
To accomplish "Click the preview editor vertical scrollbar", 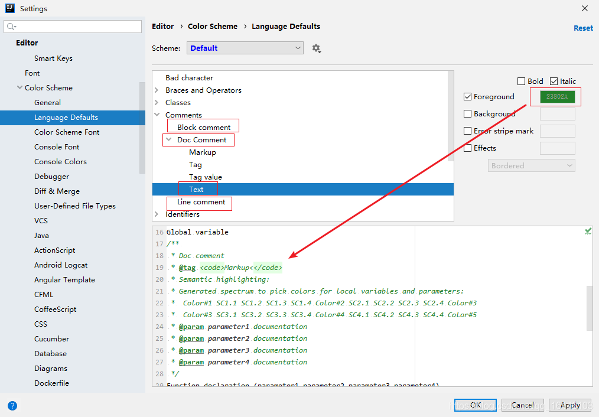I will tap(590, 308).
